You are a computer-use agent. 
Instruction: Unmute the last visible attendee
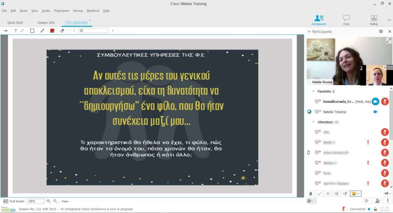(385, 183)
